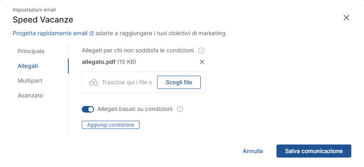Cancel with the Annulla button

[x=253, y=151]
